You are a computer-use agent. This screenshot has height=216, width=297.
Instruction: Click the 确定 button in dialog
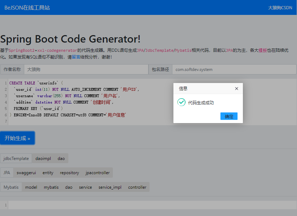point(229,116)
